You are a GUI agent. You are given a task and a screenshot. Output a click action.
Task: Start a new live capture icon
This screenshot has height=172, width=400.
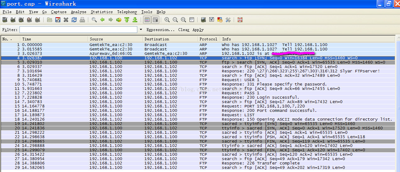click(21, 20)
